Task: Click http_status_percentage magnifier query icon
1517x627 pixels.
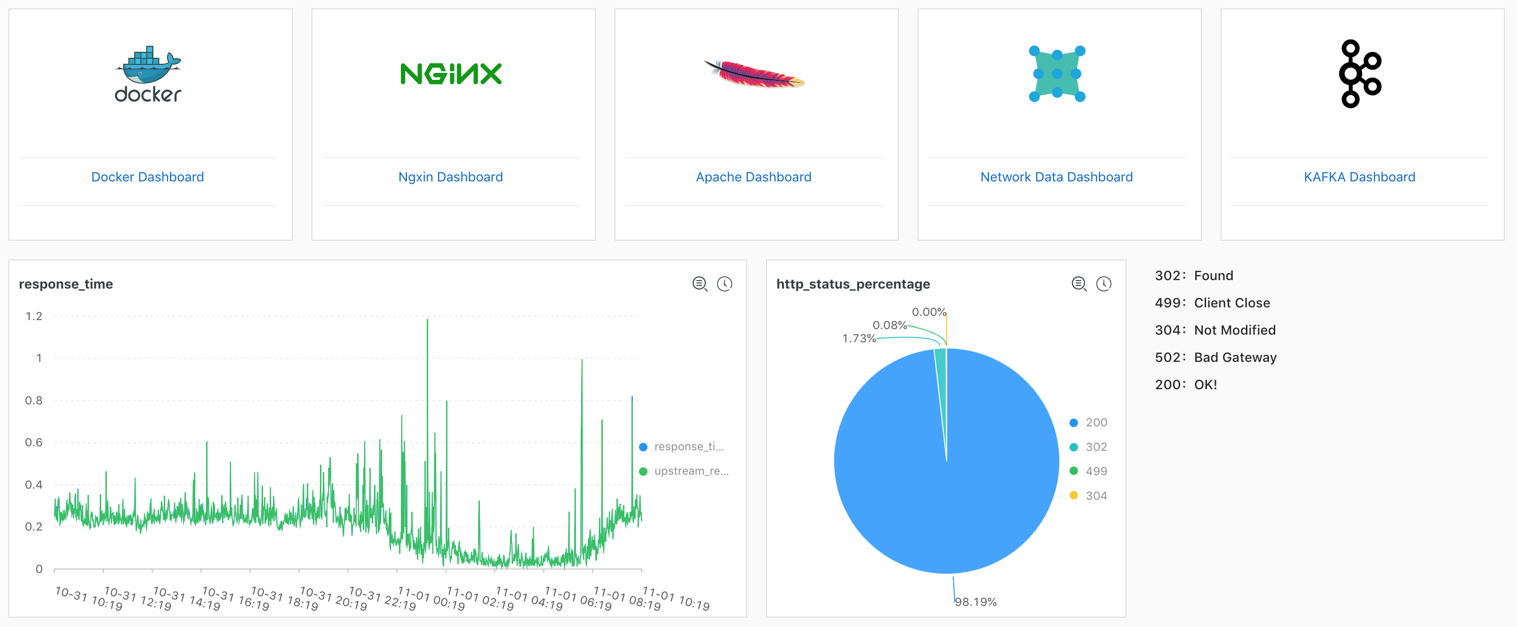Action: click(1079, 284)
